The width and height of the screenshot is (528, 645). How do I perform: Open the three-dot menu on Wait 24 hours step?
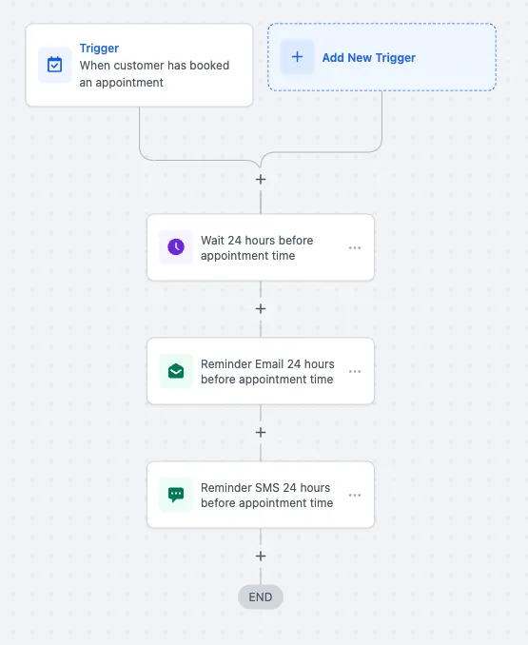pos(355,247)
